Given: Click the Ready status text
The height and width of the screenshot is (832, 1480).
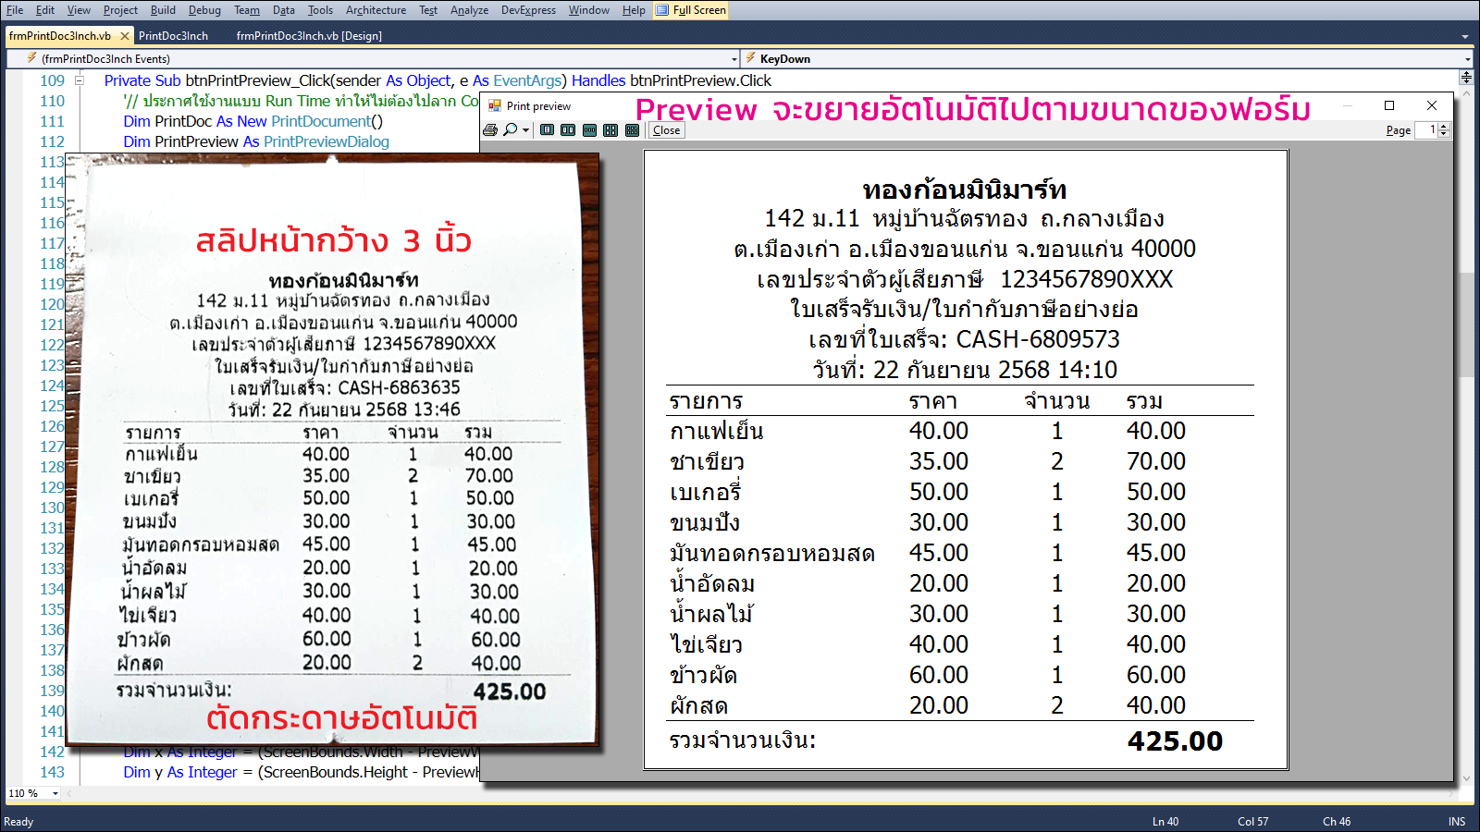Looking at the screenshot, I should pos(18,822).
